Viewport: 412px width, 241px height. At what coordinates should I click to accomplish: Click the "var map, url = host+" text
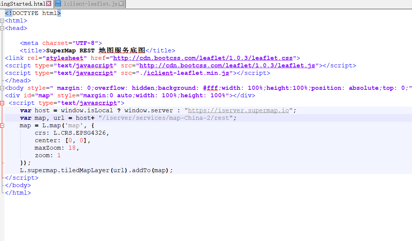[x=57, y=118]
